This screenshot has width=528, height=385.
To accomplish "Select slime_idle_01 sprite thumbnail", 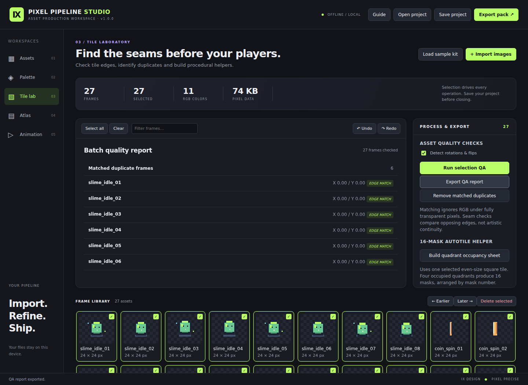I will pos(97,329).
